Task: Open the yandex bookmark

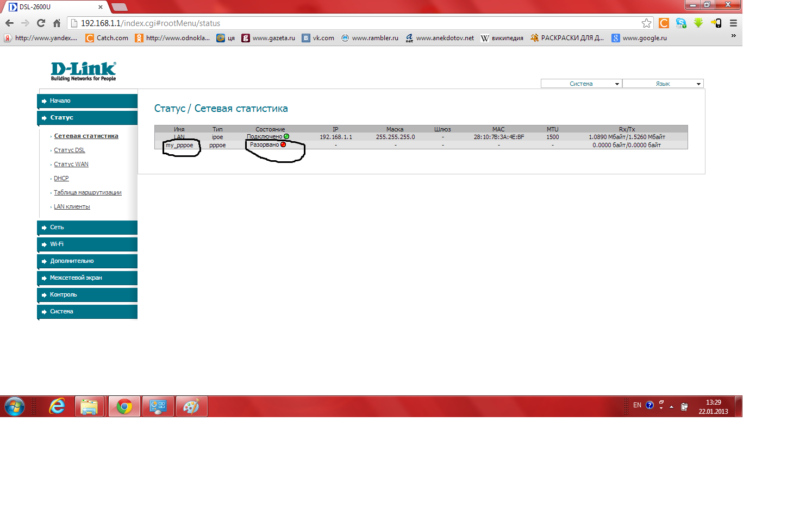Action: tap(41, 38)
